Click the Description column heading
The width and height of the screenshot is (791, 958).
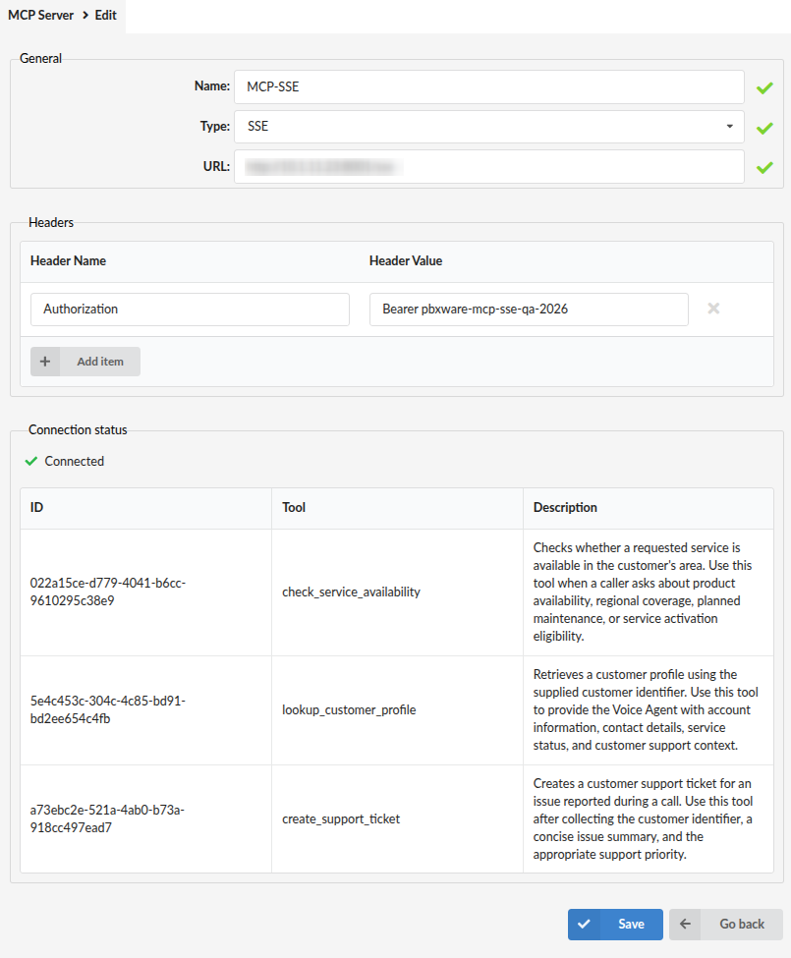[x=565, y=508]
